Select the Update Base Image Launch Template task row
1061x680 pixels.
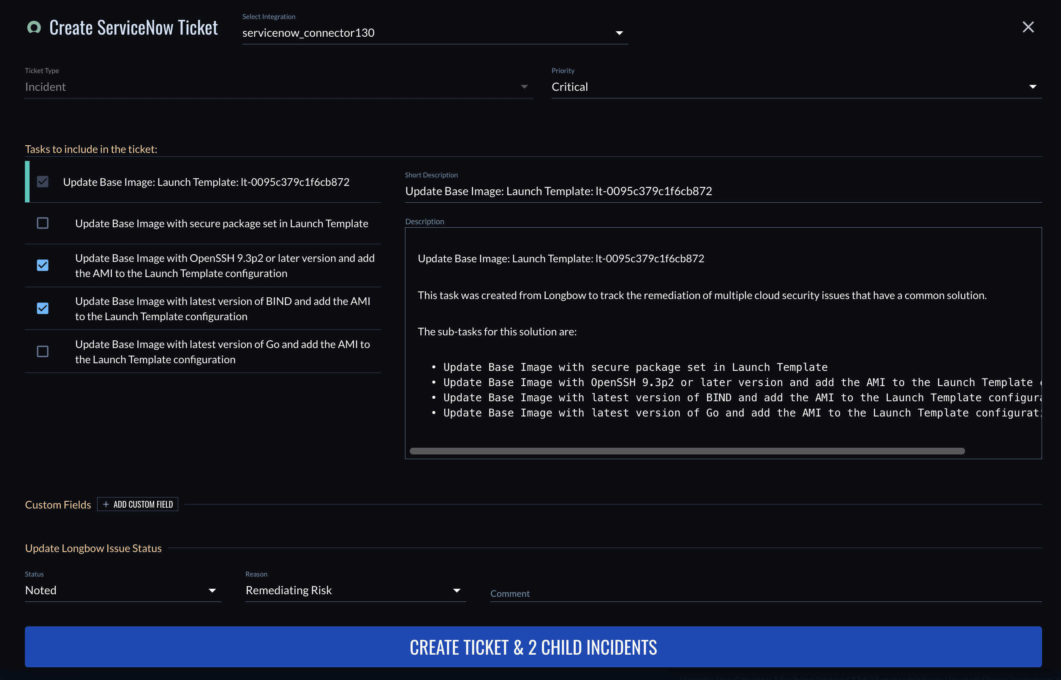coord(203,182)
